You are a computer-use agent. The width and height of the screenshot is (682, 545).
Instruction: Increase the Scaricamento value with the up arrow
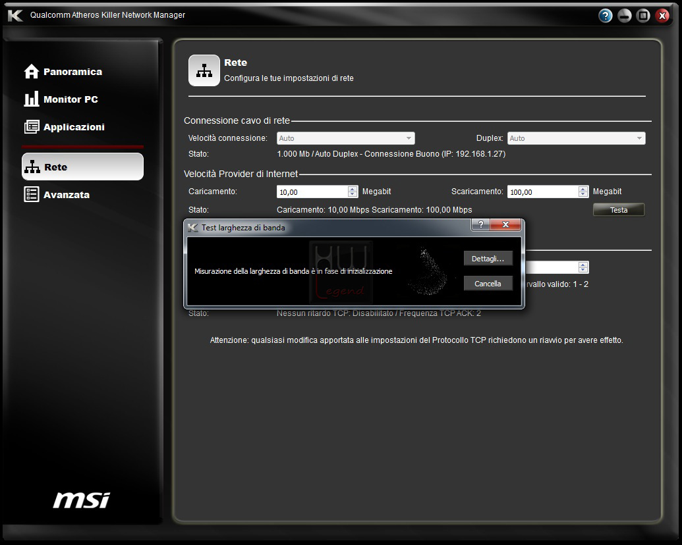(583, 189)
